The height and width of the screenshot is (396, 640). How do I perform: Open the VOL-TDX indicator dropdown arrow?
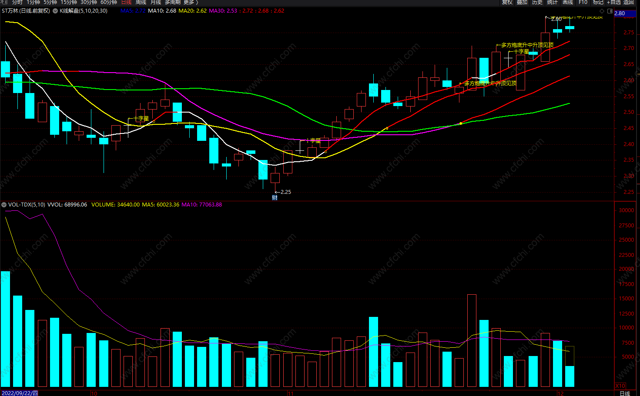(4, 205)
